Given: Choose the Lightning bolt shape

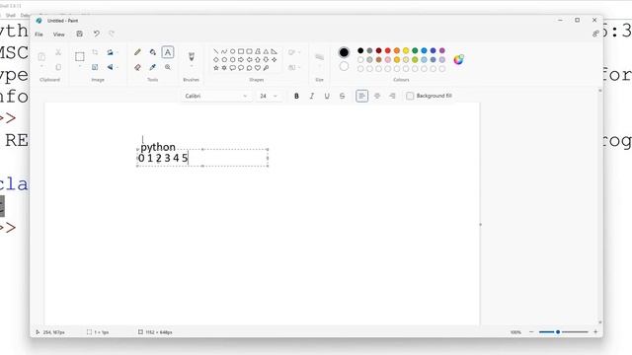Looking at the screenshot, I should click(266, 68).
